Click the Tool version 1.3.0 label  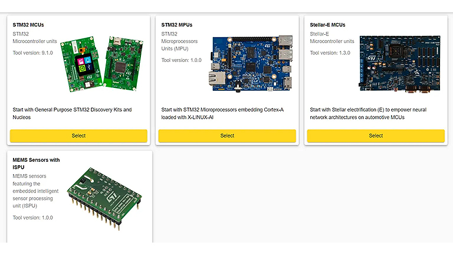330,53
